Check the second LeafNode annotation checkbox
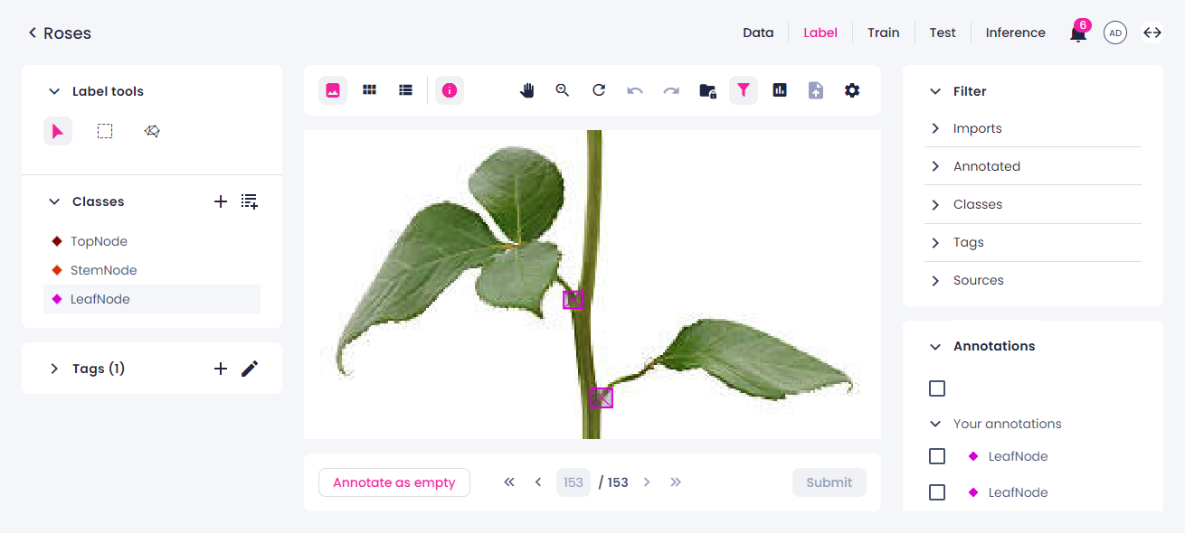The height and width of the screenshot is (533, 1185). coord(937,492)
